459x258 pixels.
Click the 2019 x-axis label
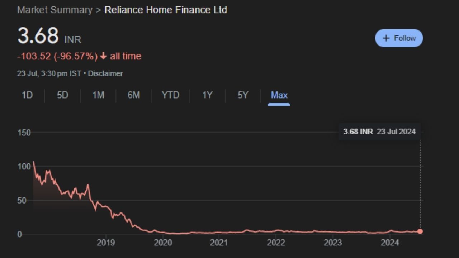pyautogui.click(x=106, y=243)
